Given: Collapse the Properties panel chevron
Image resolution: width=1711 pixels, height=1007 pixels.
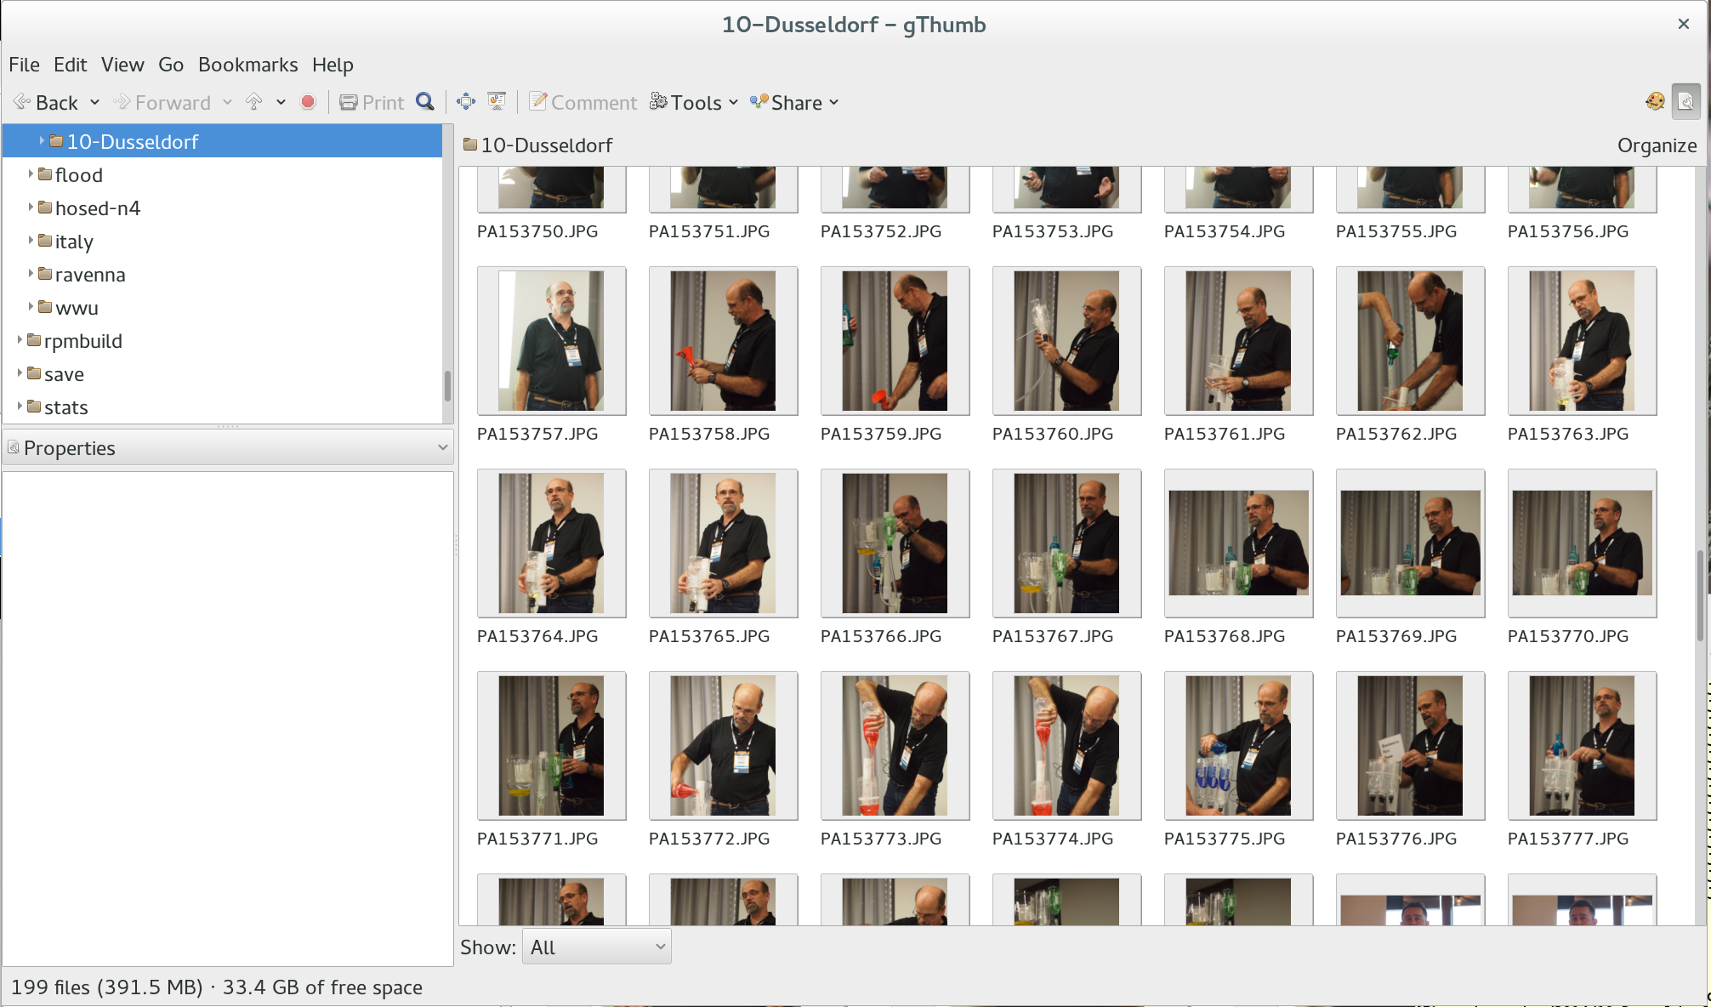Looking at the screenshot, I should coord(442,447).
